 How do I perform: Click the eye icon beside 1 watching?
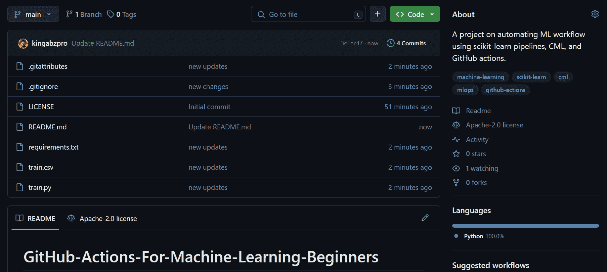[456, 168]
